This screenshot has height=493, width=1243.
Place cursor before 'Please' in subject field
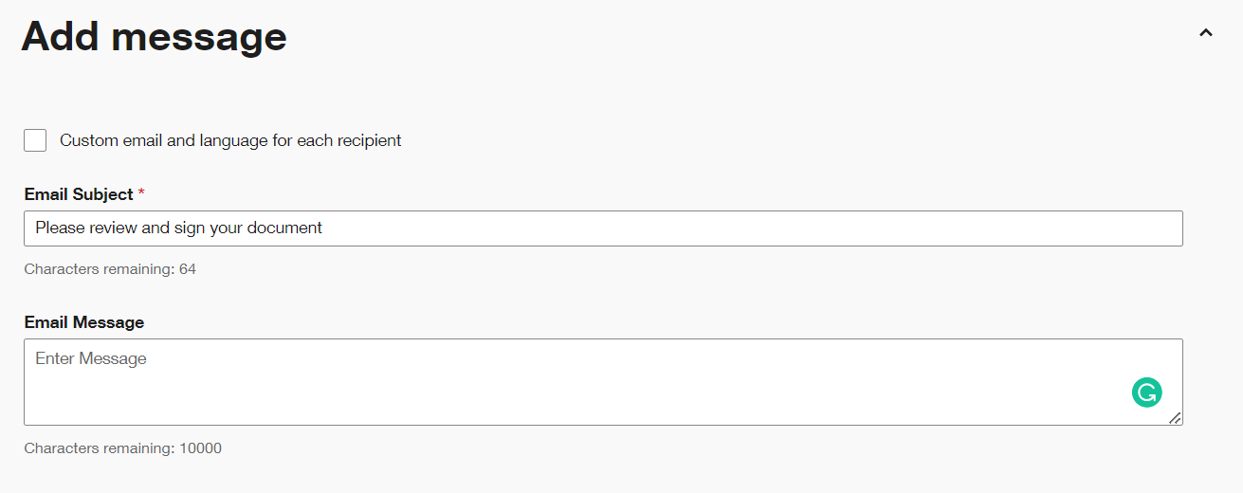36,228
